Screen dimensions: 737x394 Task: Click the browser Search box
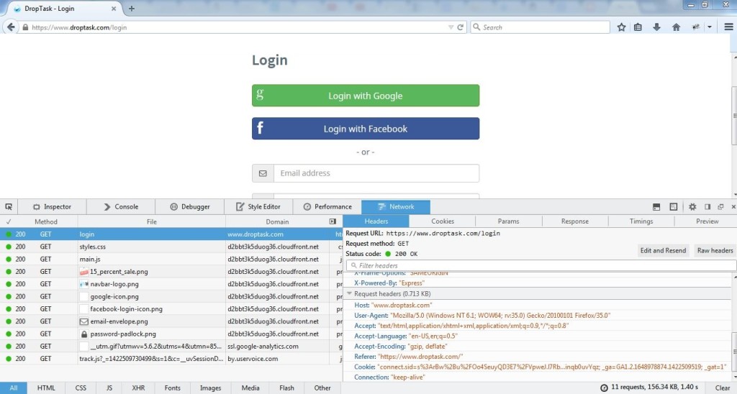click(541, 27)
